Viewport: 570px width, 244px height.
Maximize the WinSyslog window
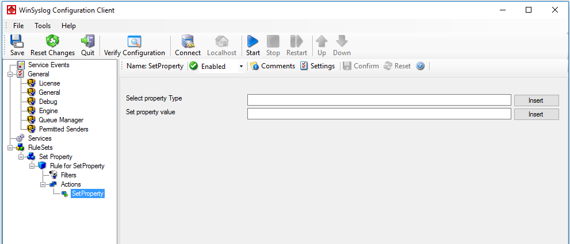(x=529, y=10)
